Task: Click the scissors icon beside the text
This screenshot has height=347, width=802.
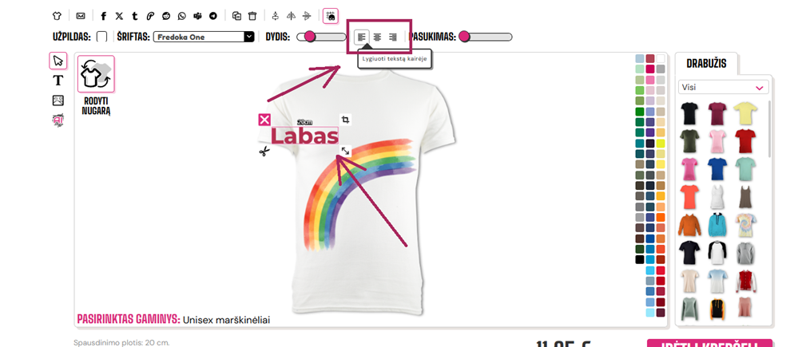Action: (264, 152)
